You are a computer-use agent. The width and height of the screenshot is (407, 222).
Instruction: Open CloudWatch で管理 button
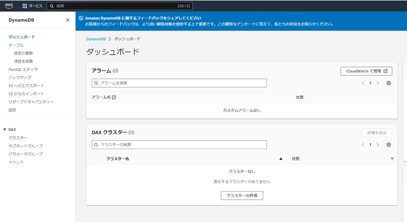click(366, 71)
